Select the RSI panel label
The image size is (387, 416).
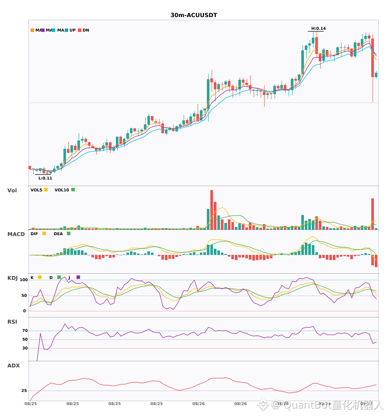pos(12,321)
